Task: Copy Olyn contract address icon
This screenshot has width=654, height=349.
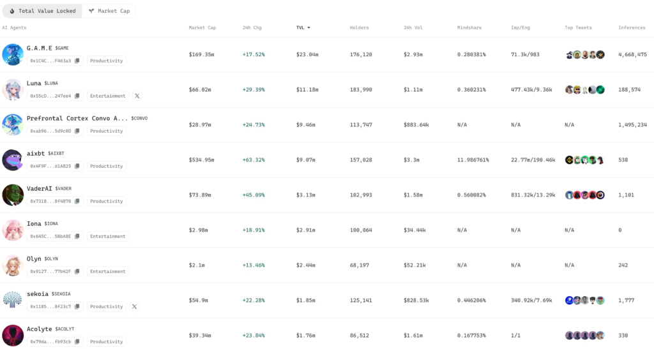Action: point(77,272)
